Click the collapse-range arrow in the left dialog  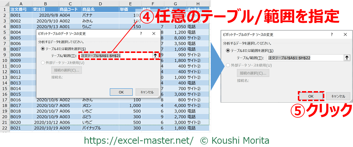(x=156, y=56)
